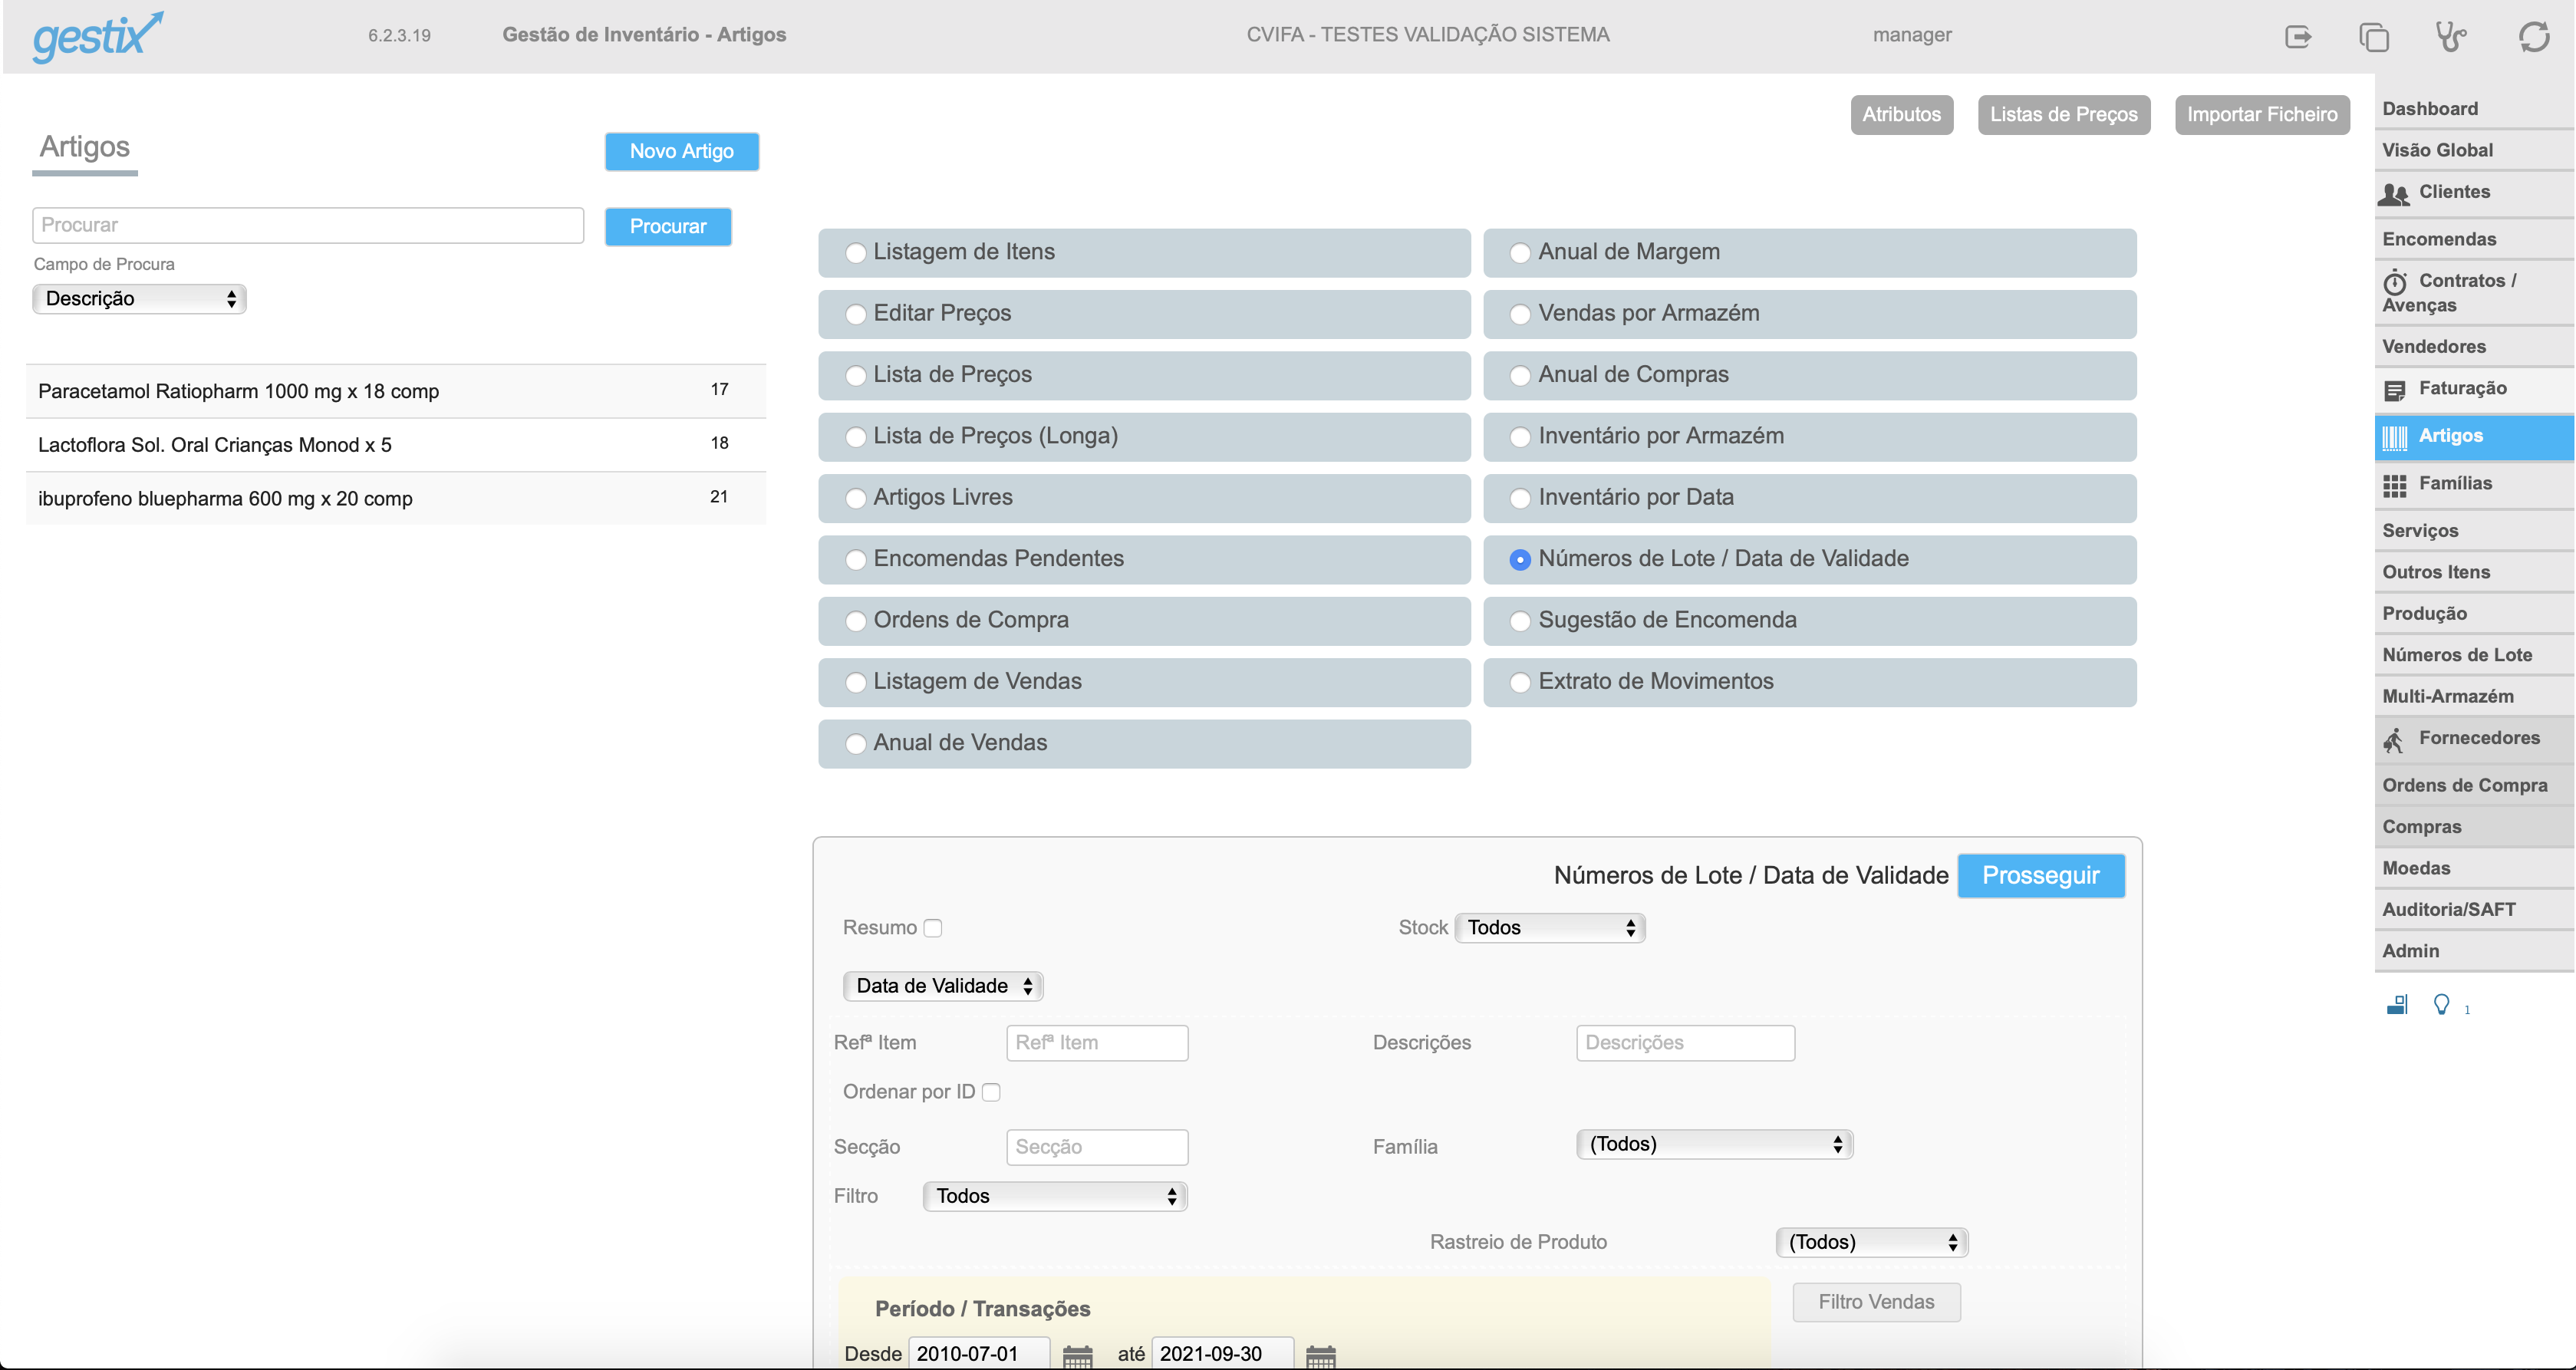Click the Prosseguir button
Viewport: 2576px width, 1370px height.
[2040, 876]
